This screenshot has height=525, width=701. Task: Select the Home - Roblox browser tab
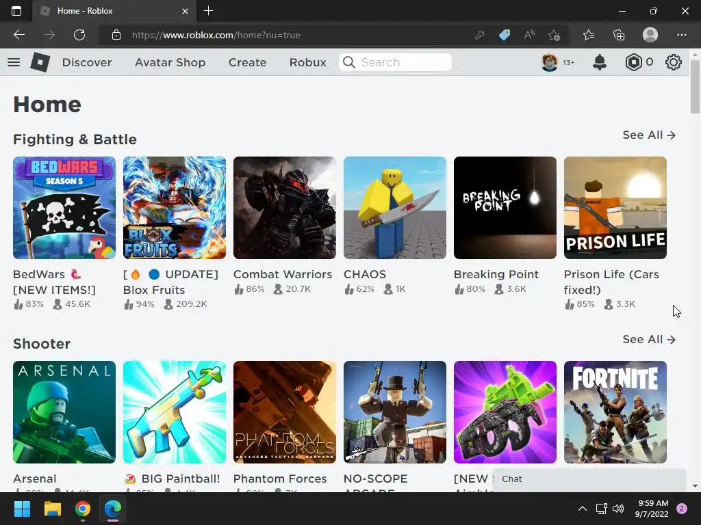(x=114, y=11)
